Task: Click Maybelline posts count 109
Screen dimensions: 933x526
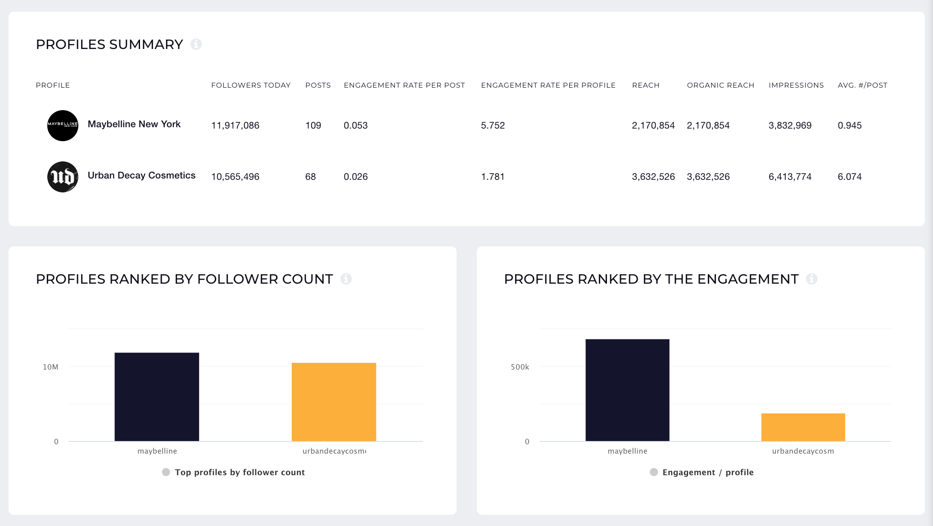Action: tap(313, 125)
